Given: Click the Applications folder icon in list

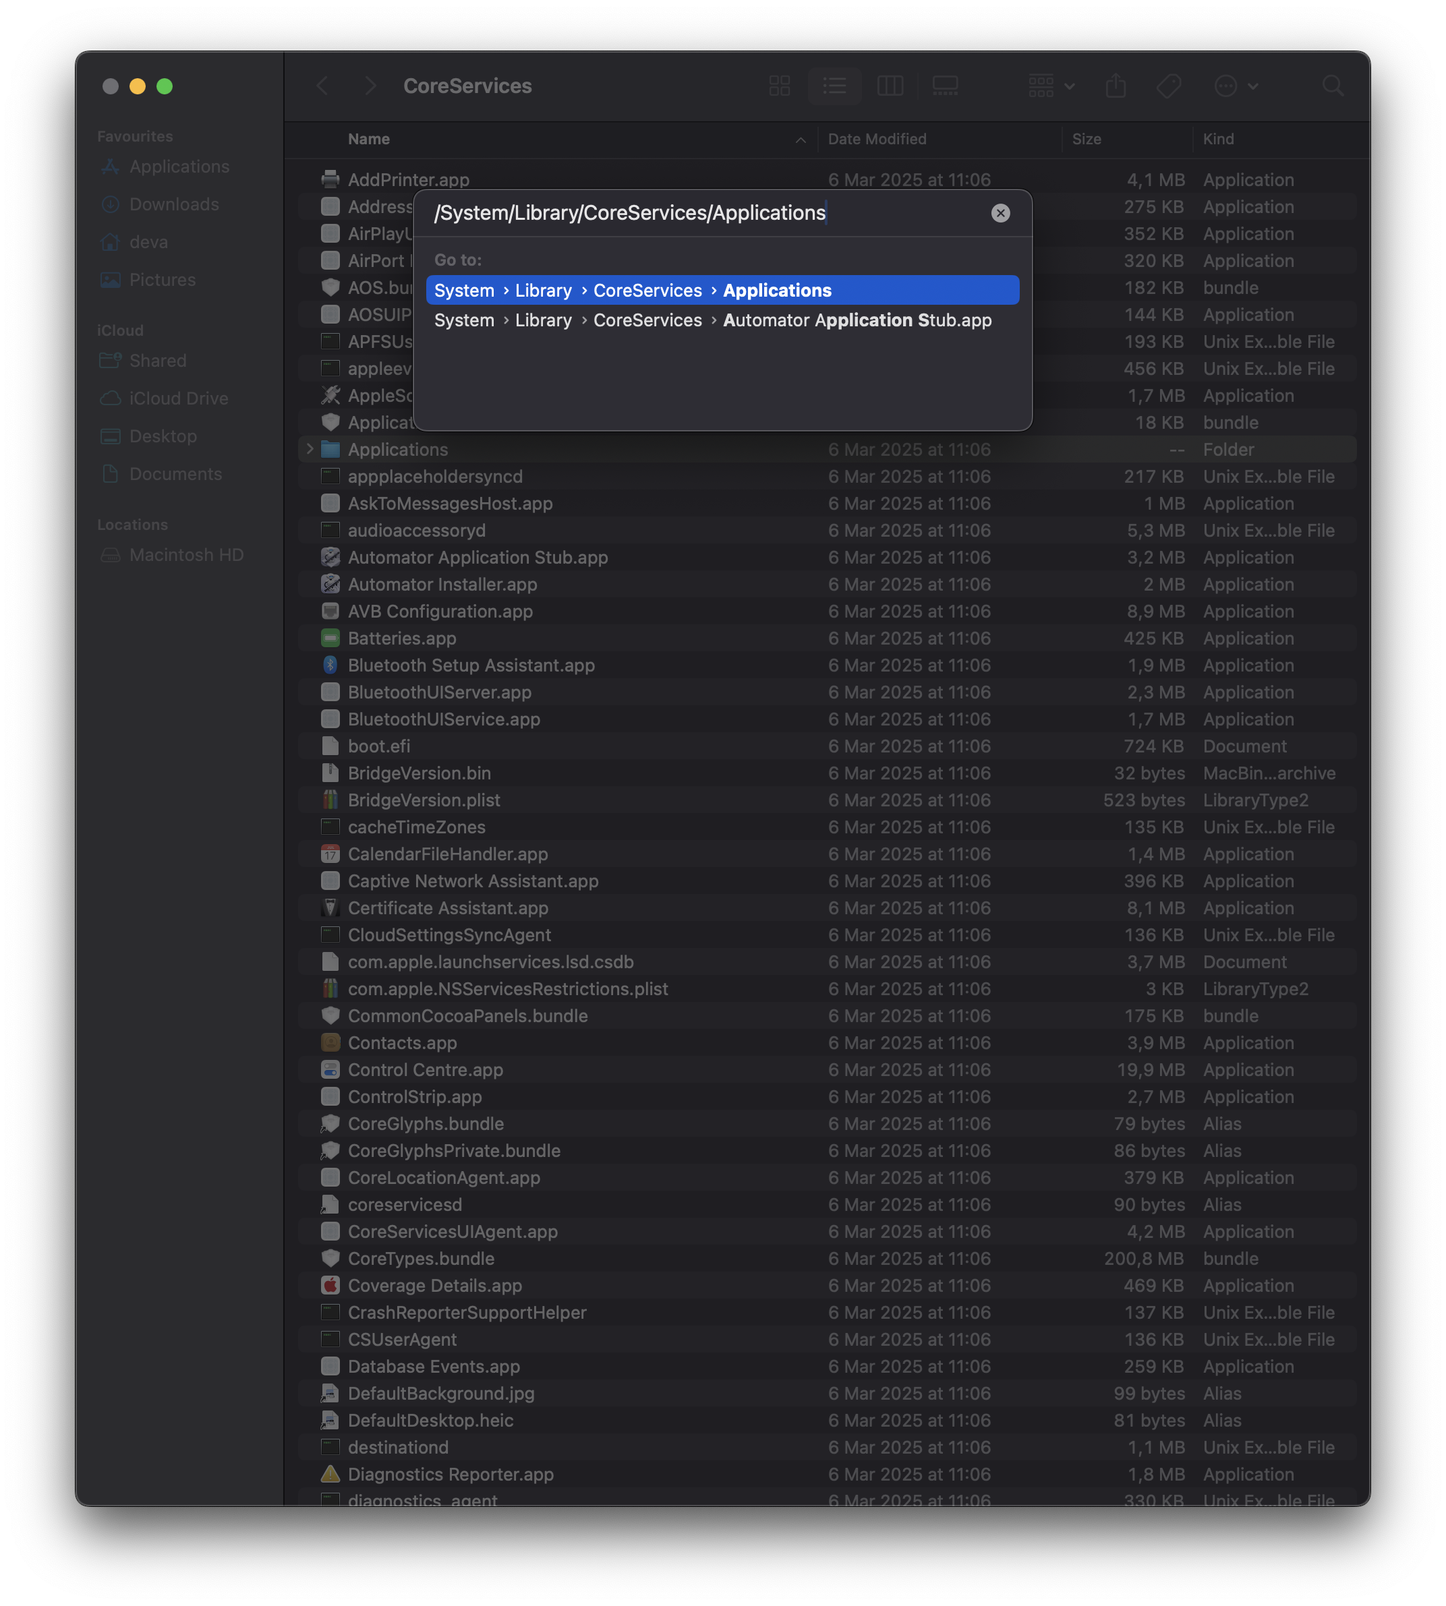Looking at the screenshot, I should (x=330, y=449).
